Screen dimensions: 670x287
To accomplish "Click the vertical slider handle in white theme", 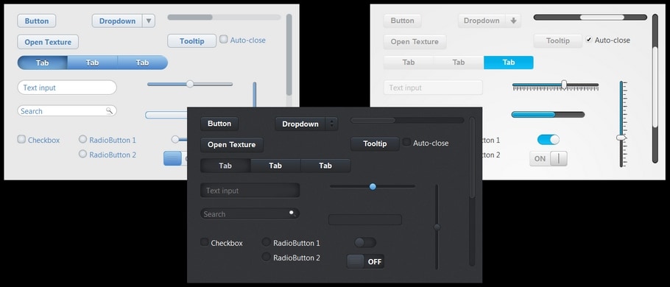I will pyautogui.click(x=621, y=138).
